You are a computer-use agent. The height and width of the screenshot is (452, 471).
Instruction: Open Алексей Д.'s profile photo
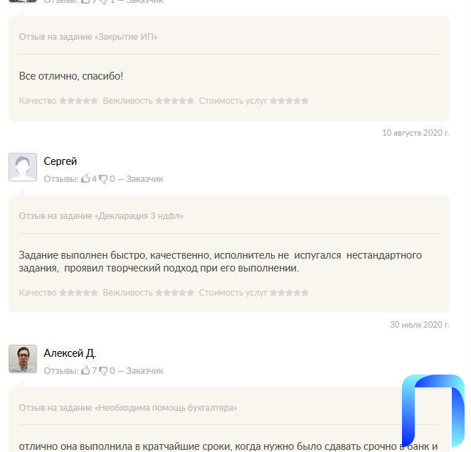23,359
